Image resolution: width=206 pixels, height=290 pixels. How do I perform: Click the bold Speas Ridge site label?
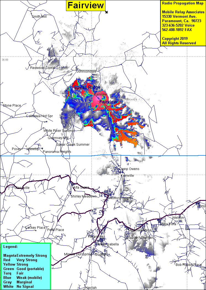click(x=87, y=88)
